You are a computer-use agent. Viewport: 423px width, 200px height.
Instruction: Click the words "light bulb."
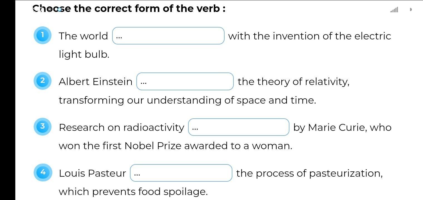(x=84, y=54)
